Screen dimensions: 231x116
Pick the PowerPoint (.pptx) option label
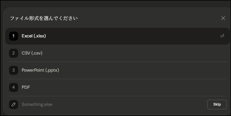[40, 70]
